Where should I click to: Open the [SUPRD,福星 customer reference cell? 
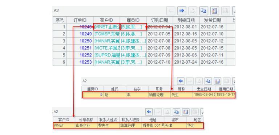106,55
